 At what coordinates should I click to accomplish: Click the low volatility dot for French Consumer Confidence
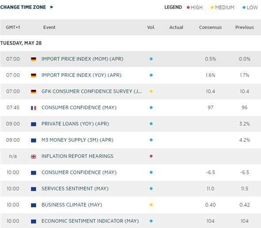151,108
